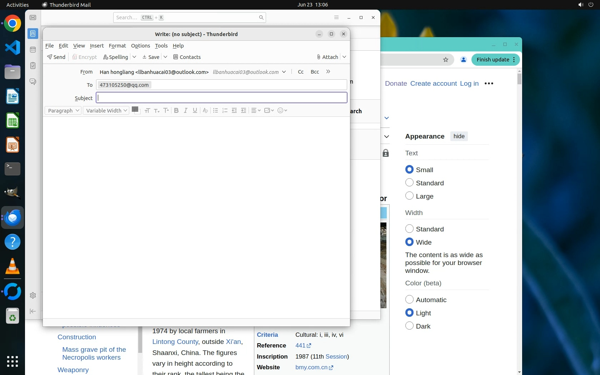
Task: Open the emoji smiley picker
Action: pyautogui.click(x=282, y=110)
